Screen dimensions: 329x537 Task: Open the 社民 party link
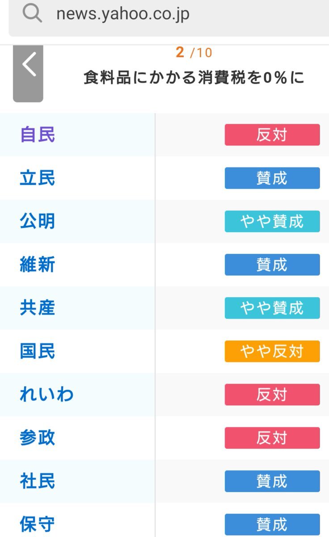point(38,481)
